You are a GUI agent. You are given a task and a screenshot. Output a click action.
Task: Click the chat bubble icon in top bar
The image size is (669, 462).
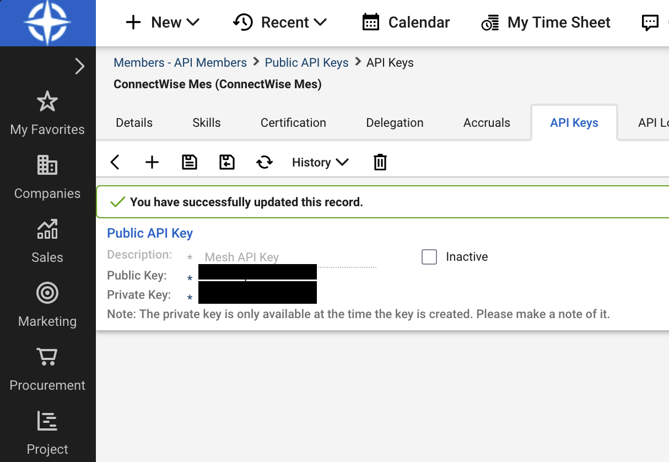(x=650, y=23)
